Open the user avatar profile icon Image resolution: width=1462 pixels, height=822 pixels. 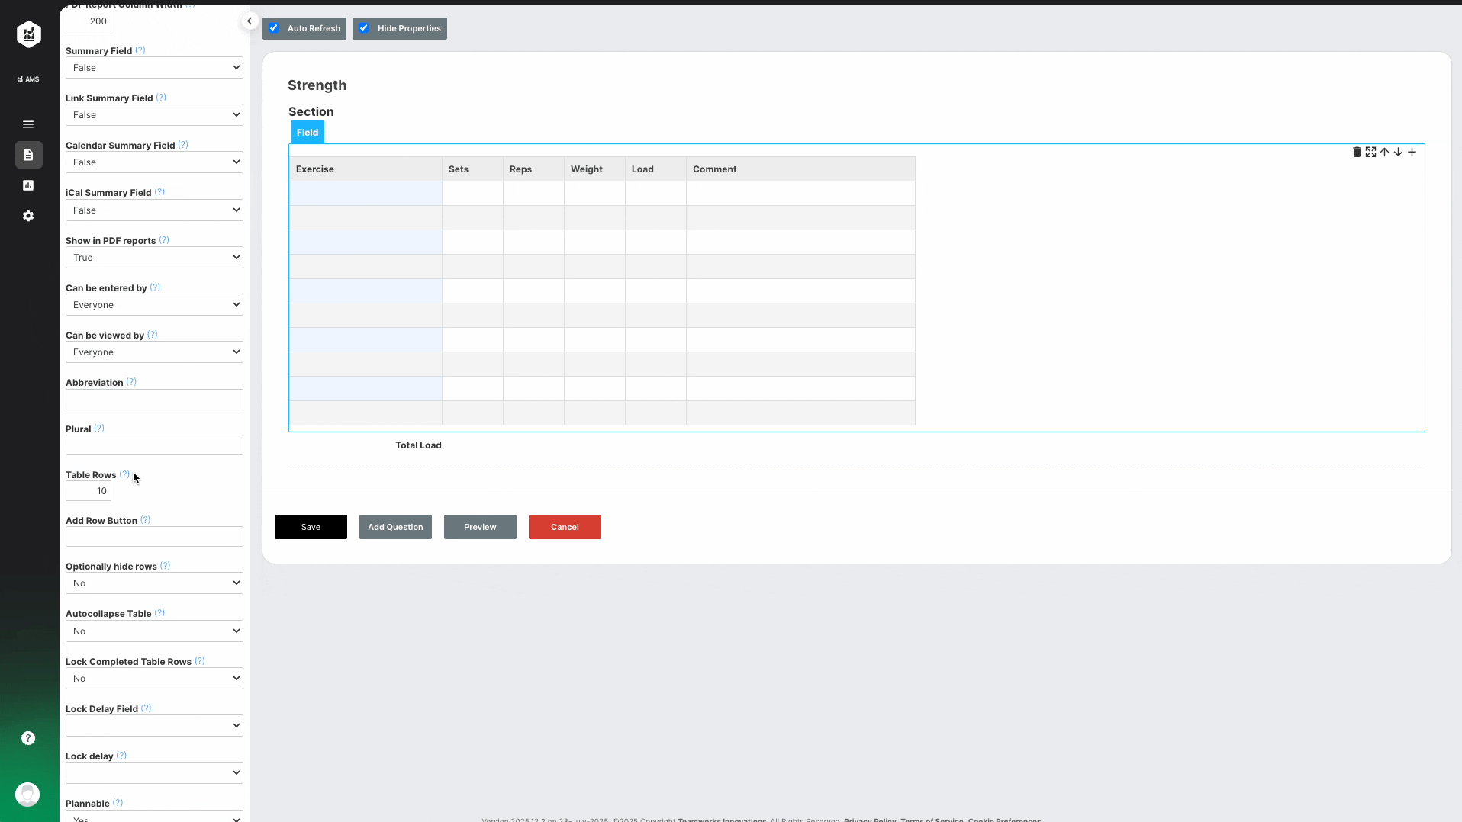tap(27, 795)
